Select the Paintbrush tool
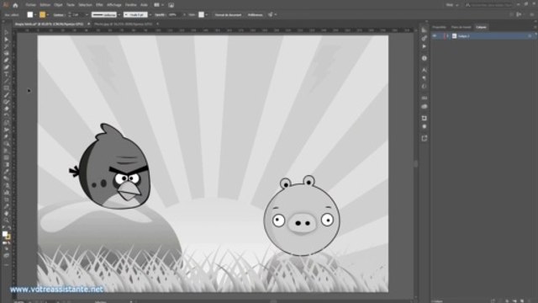 click(6, 95)
